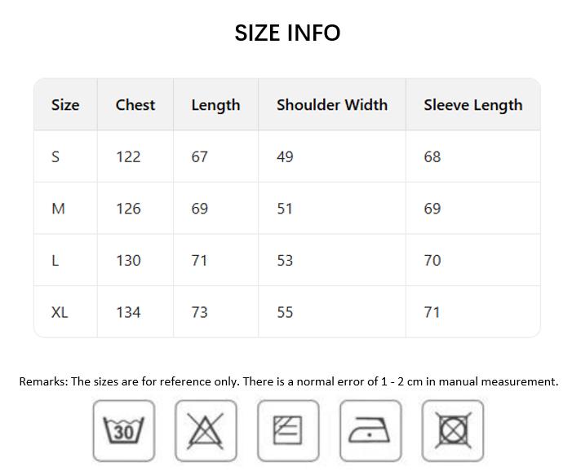Click the low-heat iron icon

pos(370,430)
